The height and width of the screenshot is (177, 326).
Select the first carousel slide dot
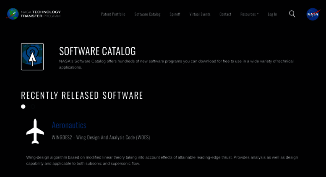coord(23,107)
